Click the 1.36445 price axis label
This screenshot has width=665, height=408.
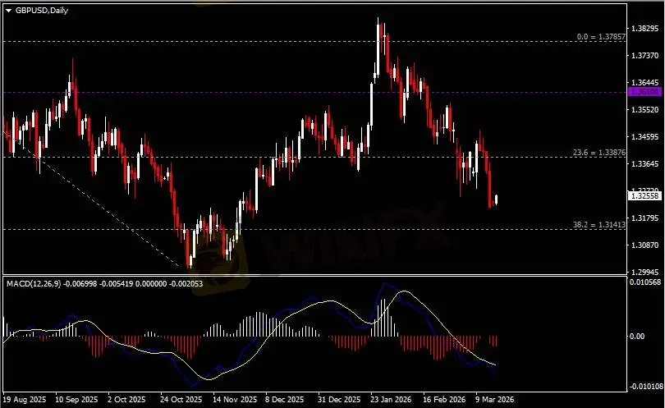(645, 82)
